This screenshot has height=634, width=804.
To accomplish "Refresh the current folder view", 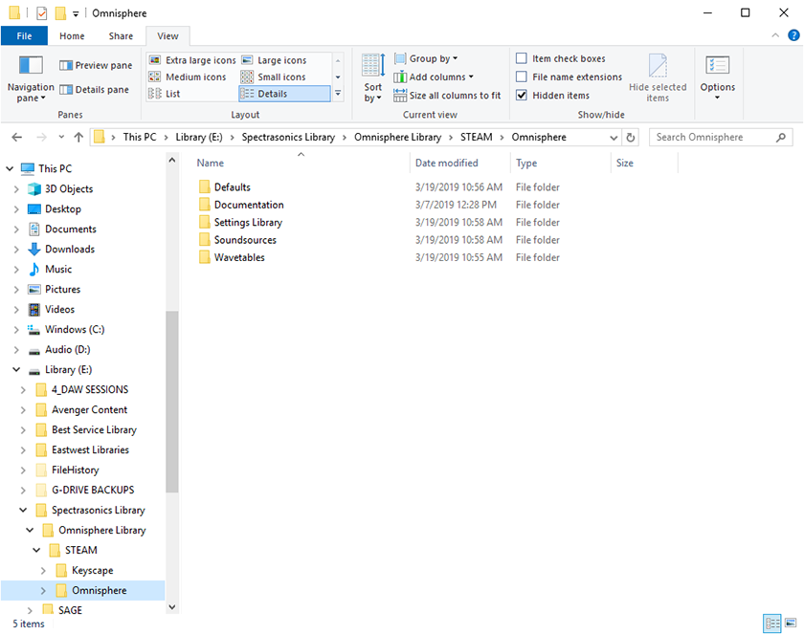I will [x=629, y=137].
